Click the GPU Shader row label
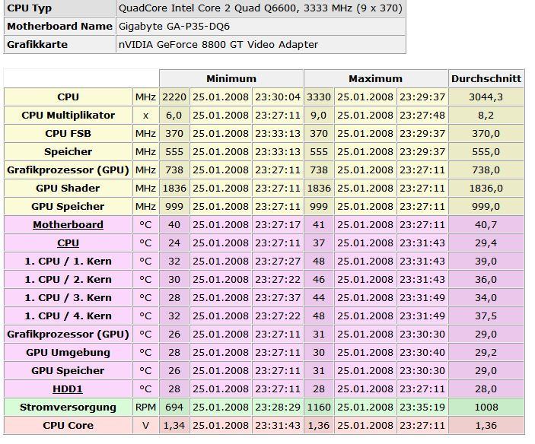 click(68, 188)
